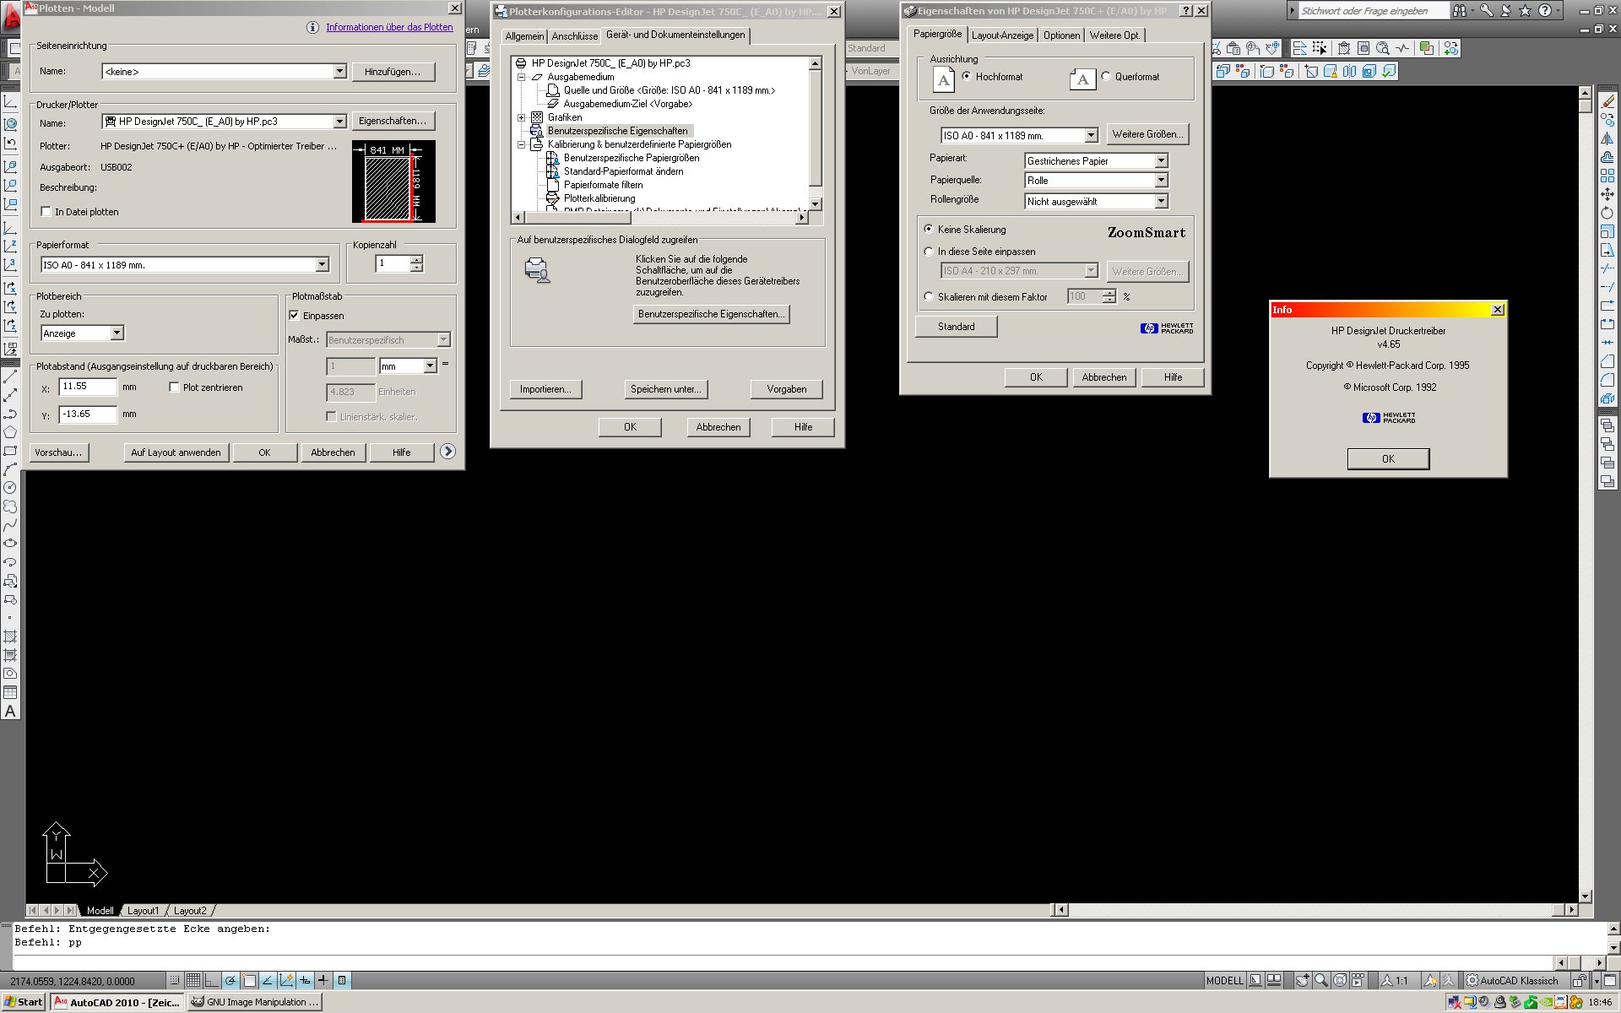Open the Subscription Center key icon

1487,11
